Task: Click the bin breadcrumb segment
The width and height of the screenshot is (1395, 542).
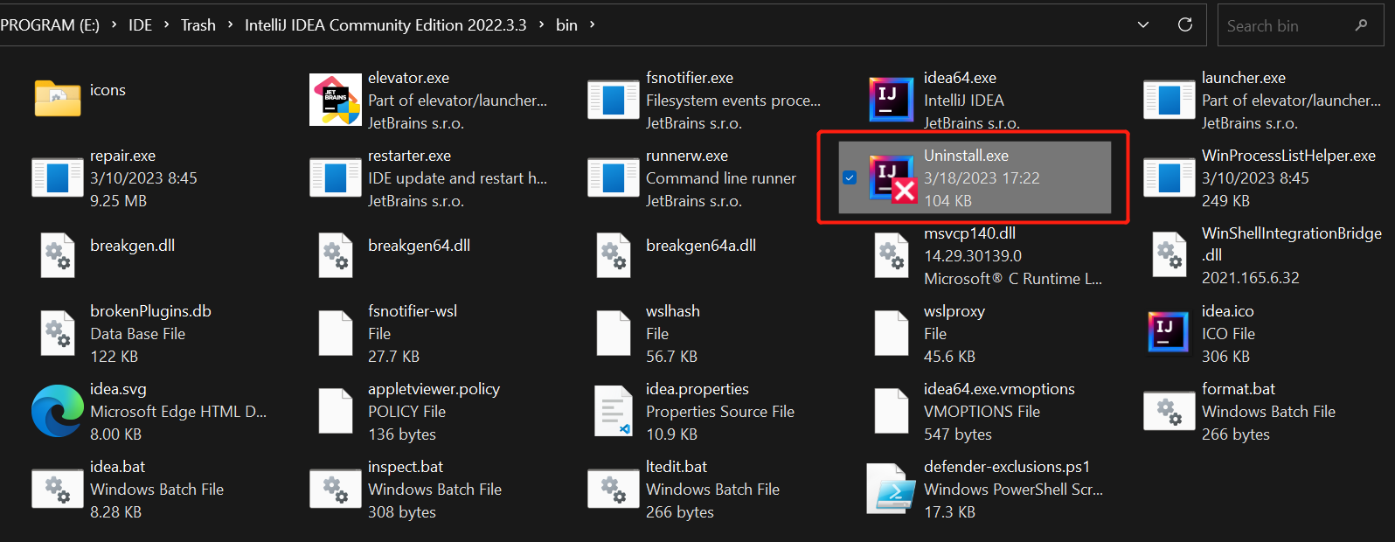Action: [566, 25]
